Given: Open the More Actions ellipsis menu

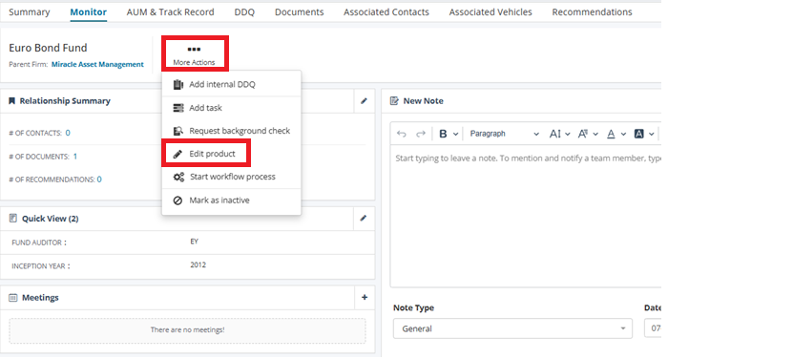Looking at the screenshot, I should click(x=195, y=53).
